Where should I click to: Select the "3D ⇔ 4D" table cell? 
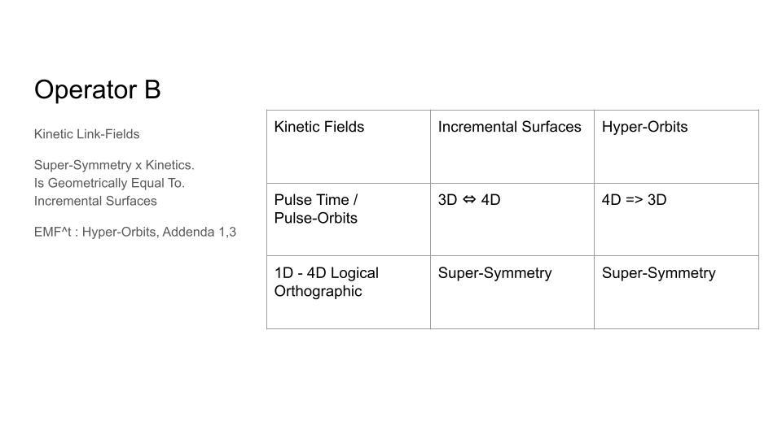click(x=469, y=200)
